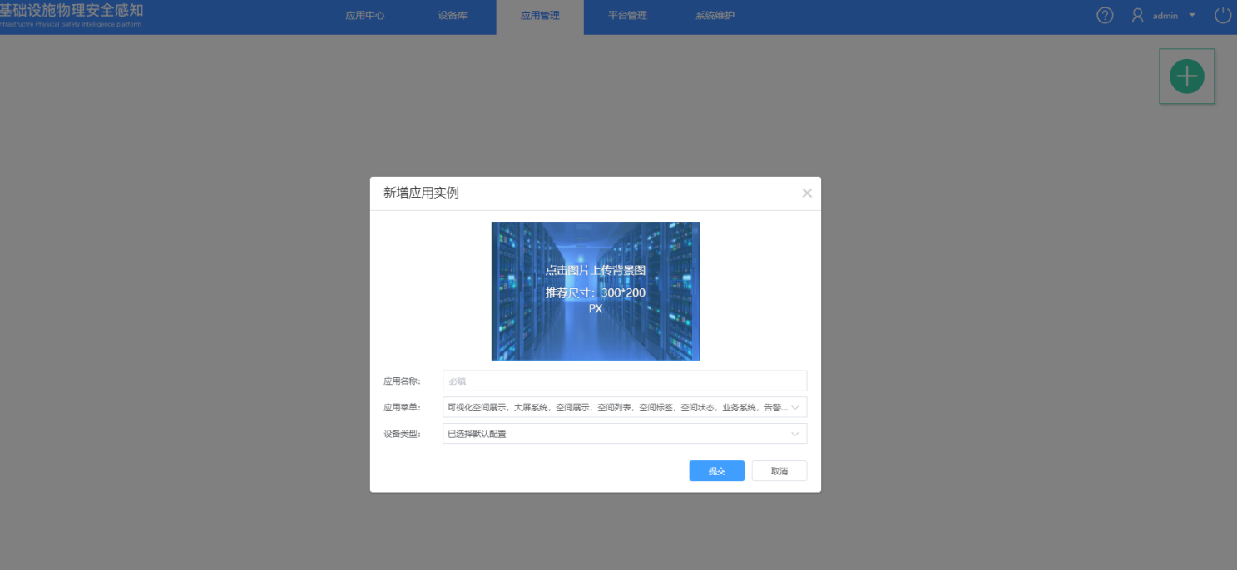
Task: Expand the 应用菜单 dropdown
Action: point(625,407)
